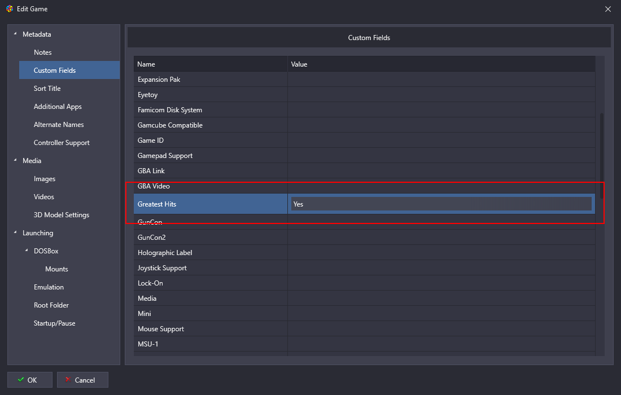
Task: Open Startup/Pause settings
Action: (54, 323)
